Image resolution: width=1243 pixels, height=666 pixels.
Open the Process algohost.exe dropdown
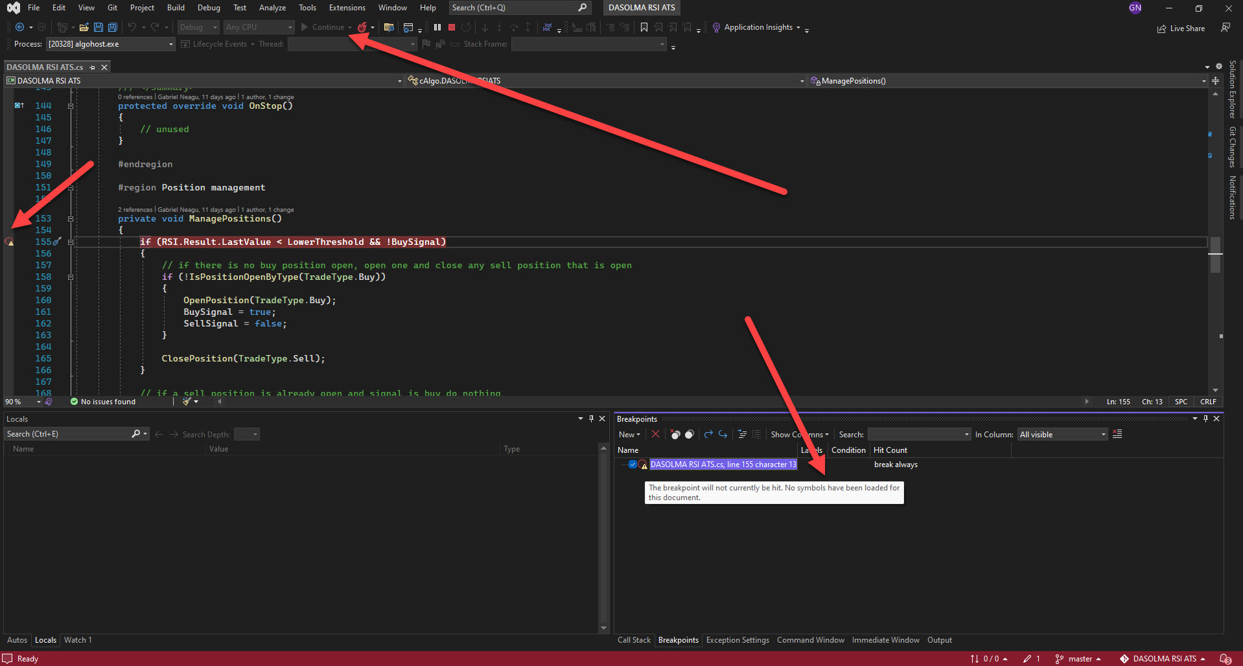110,44
